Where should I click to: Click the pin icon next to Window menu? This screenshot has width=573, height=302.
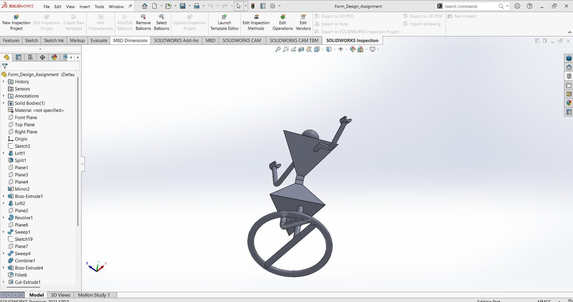(130, 6)
